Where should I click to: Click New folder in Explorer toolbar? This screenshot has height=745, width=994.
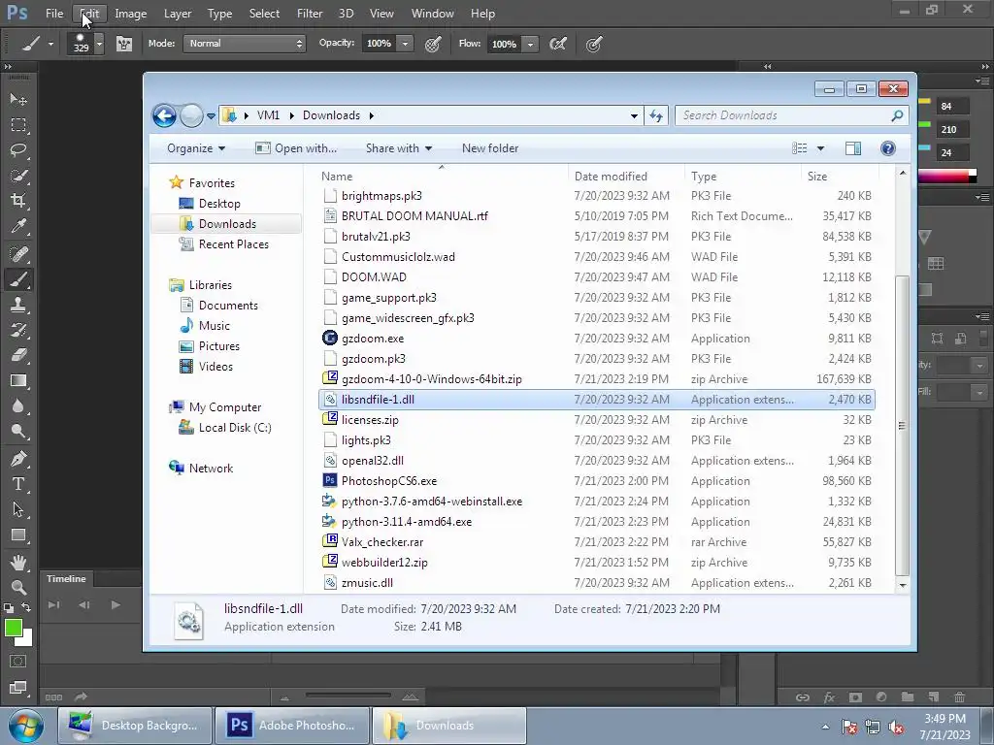click(490, 148)
